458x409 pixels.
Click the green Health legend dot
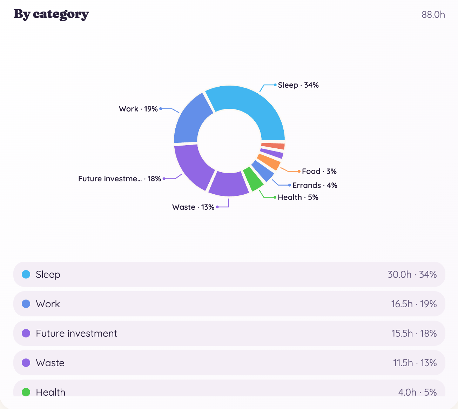point(26,392)
